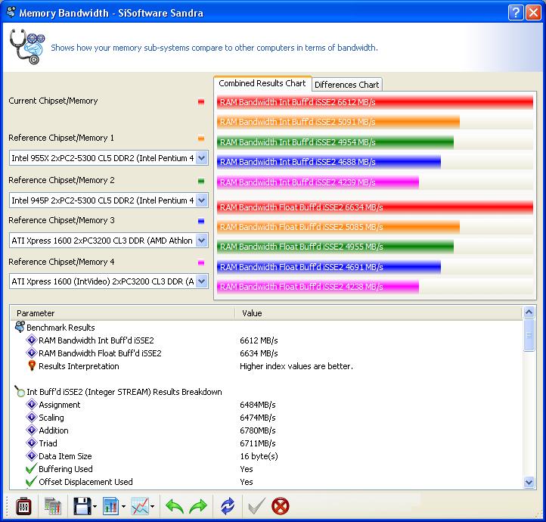Click the diamond icon beside Scaling
The width and height of the screenshot is (546, 522).
[x=32, y=417]
